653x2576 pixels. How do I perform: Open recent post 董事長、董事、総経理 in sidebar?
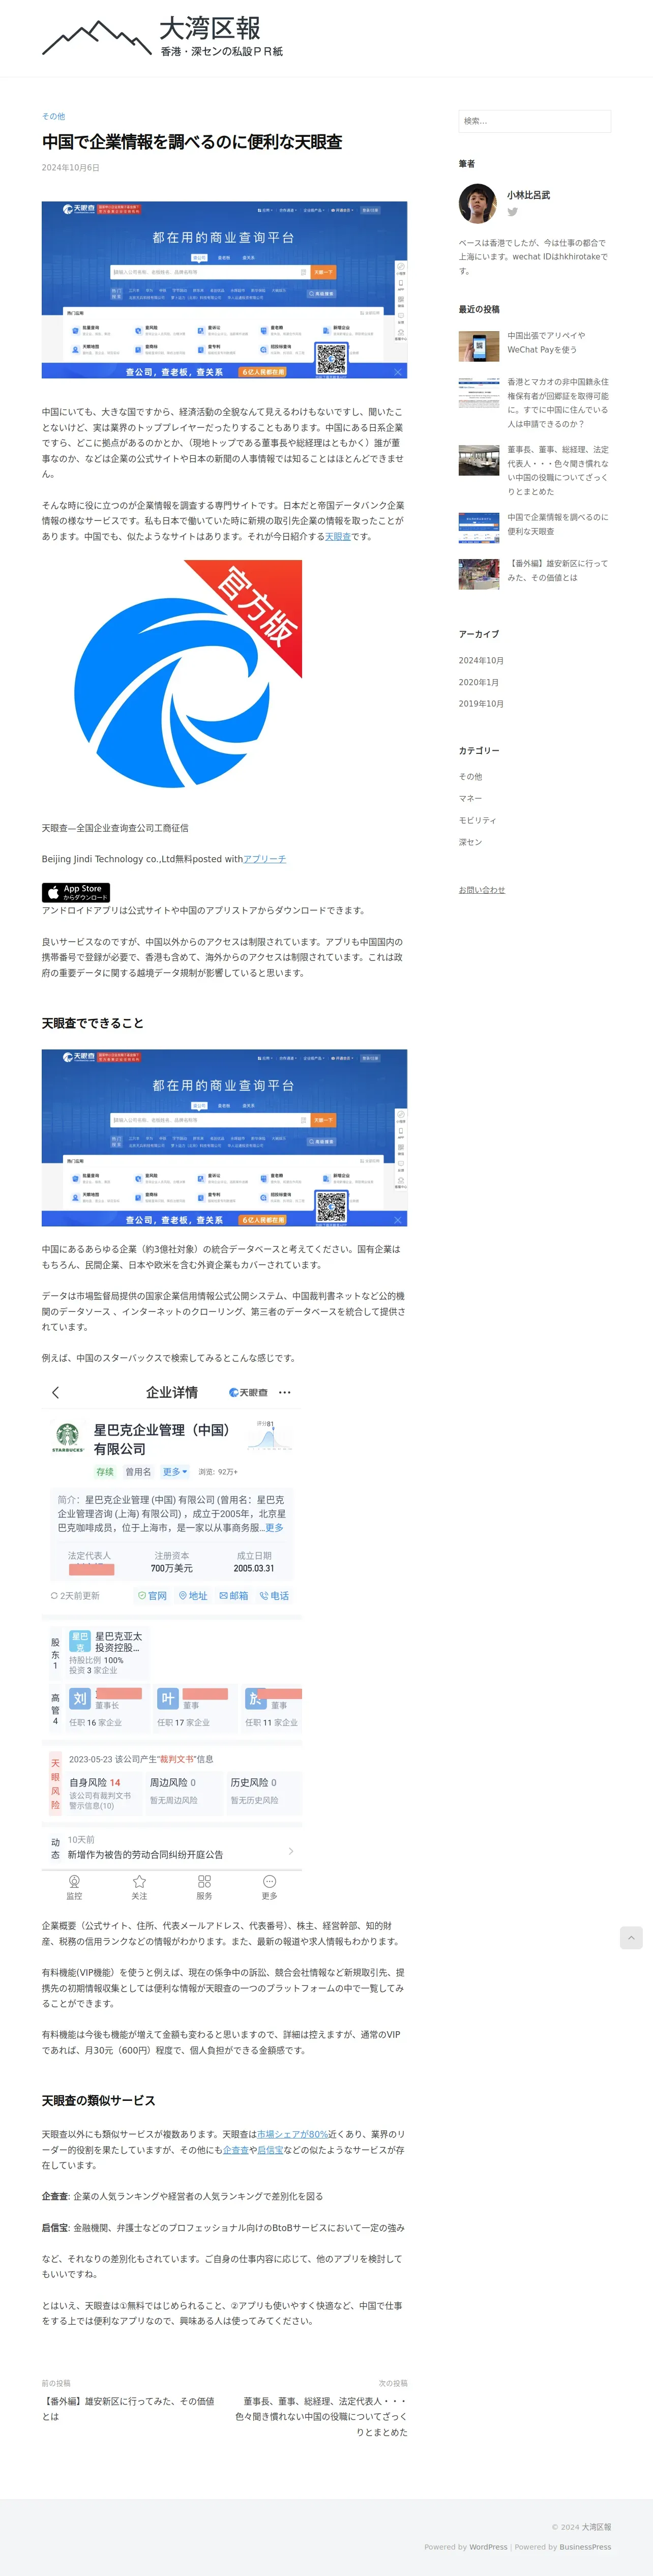tap(557, 471)
